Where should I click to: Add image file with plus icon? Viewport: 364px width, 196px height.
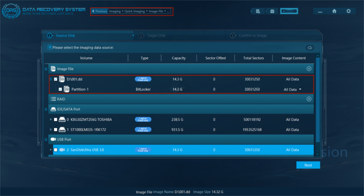309,69
